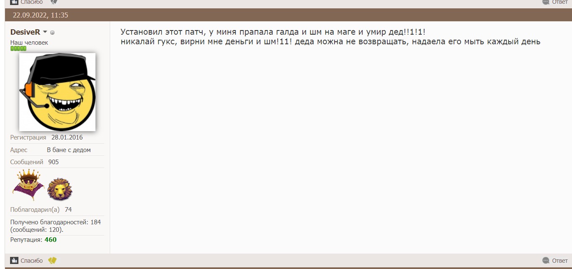
Task: Click the thumbs-up Спасибо icon below the post
Action: pos(14,261)
